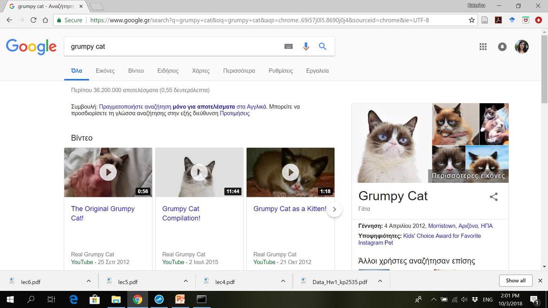The width and height of the screenshot is (548, 308).
Task: Share the Grumpy Cat knowledge panel
Action: point(493,197)
